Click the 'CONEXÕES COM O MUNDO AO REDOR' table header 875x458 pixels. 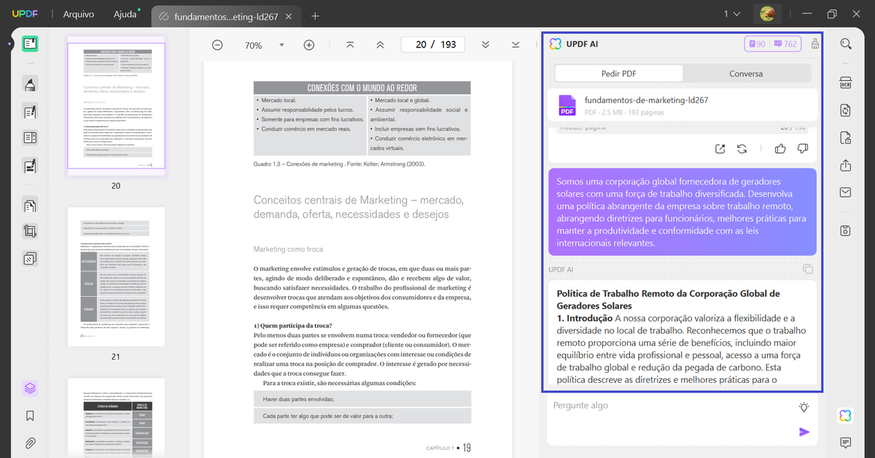tap(362, 88)
